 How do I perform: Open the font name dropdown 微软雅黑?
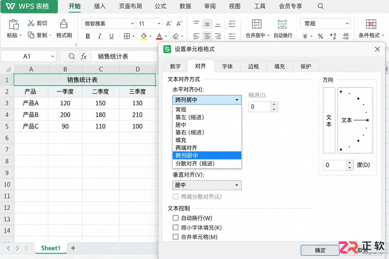[132, 24]
